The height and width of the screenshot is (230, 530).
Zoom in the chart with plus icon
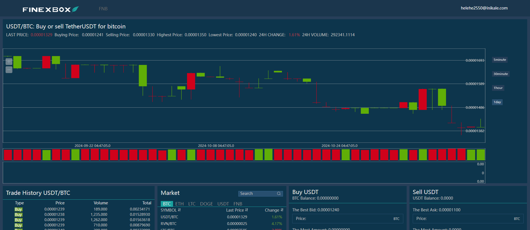click(x=9, y=61)
